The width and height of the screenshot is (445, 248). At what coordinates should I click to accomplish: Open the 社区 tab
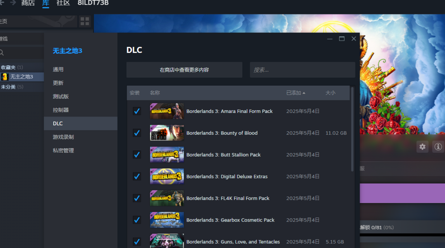coord(63,3)
